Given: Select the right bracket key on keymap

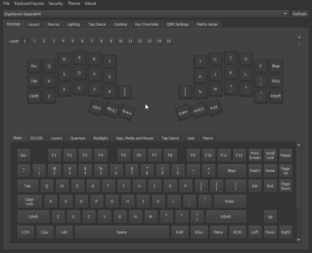Looking at the screenshot, I should 185,92.
